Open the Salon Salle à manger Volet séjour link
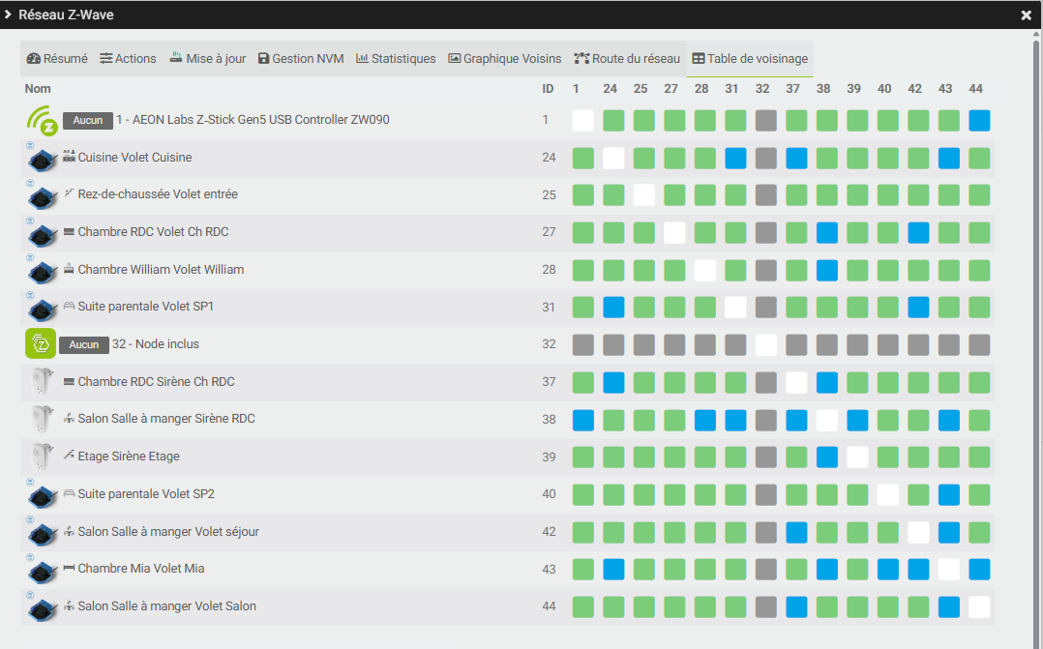Viewport: 1043px width, 649px height. pyautogui.click(x=168, y=532)
